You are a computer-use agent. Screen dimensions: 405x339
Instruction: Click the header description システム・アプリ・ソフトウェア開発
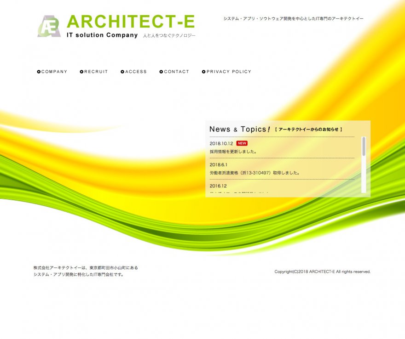294,18
